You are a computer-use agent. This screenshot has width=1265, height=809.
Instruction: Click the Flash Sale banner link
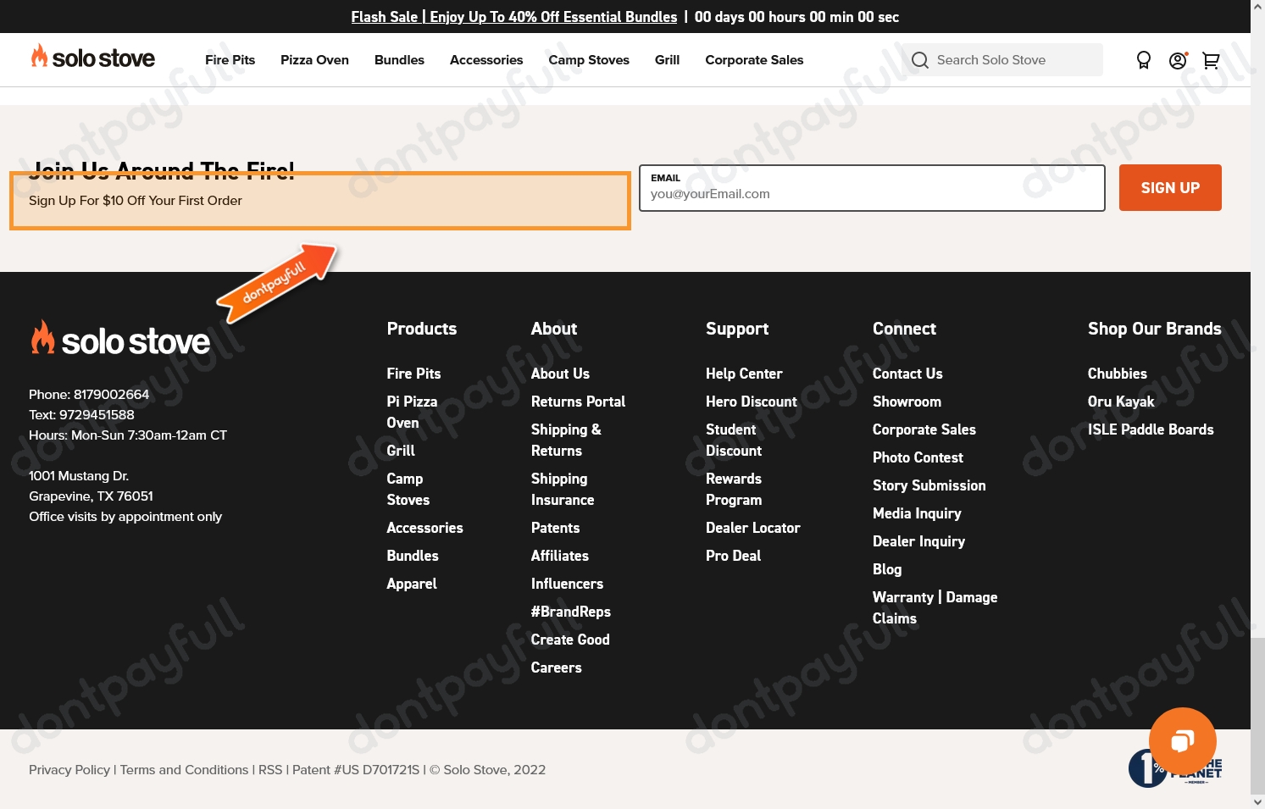click(514, 17)
